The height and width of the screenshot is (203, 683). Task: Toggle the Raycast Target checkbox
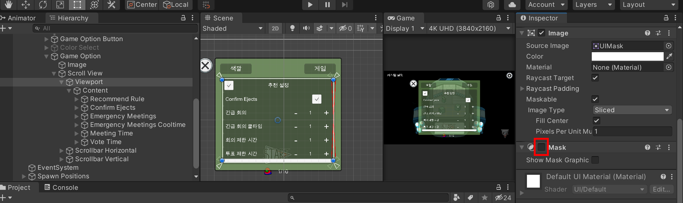coord(595,78)
